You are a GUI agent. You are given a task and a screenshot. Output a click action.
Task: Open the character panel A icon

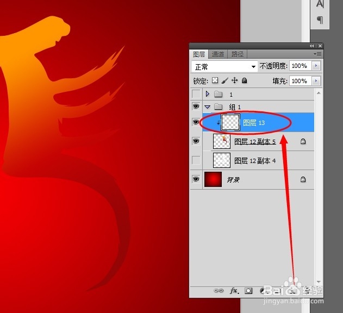pyautogui.click(x=320, y=4)
